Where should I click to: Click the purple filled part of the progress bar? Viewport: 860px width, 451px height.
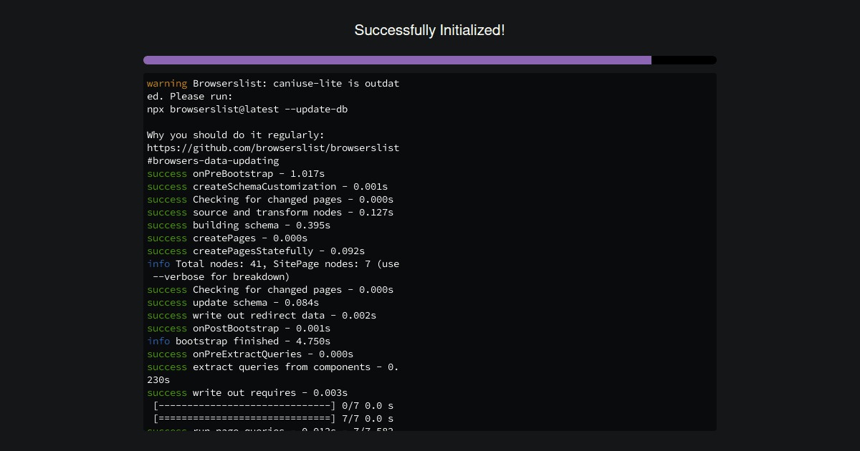pos(397,60)
